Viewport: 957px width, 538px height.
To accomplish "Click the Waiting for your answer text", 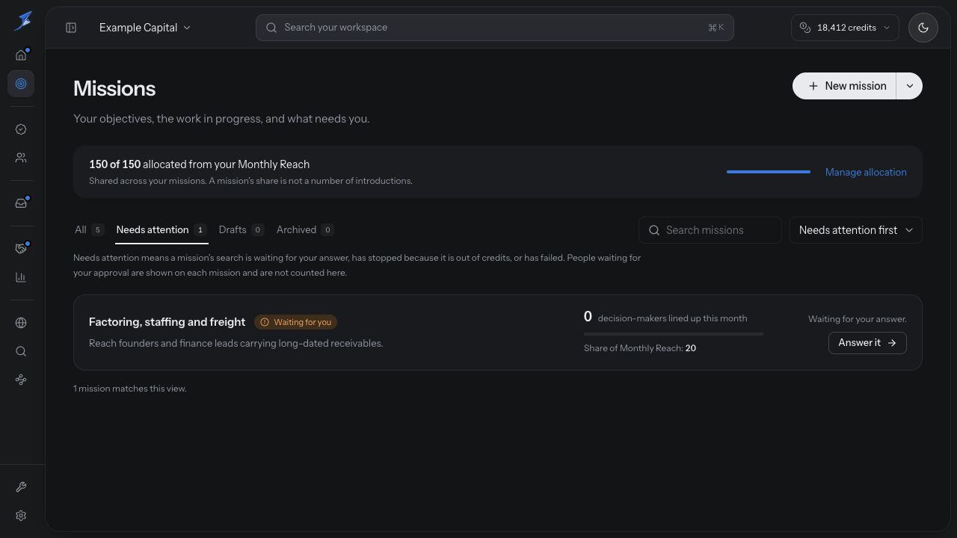I will [858, 319].
